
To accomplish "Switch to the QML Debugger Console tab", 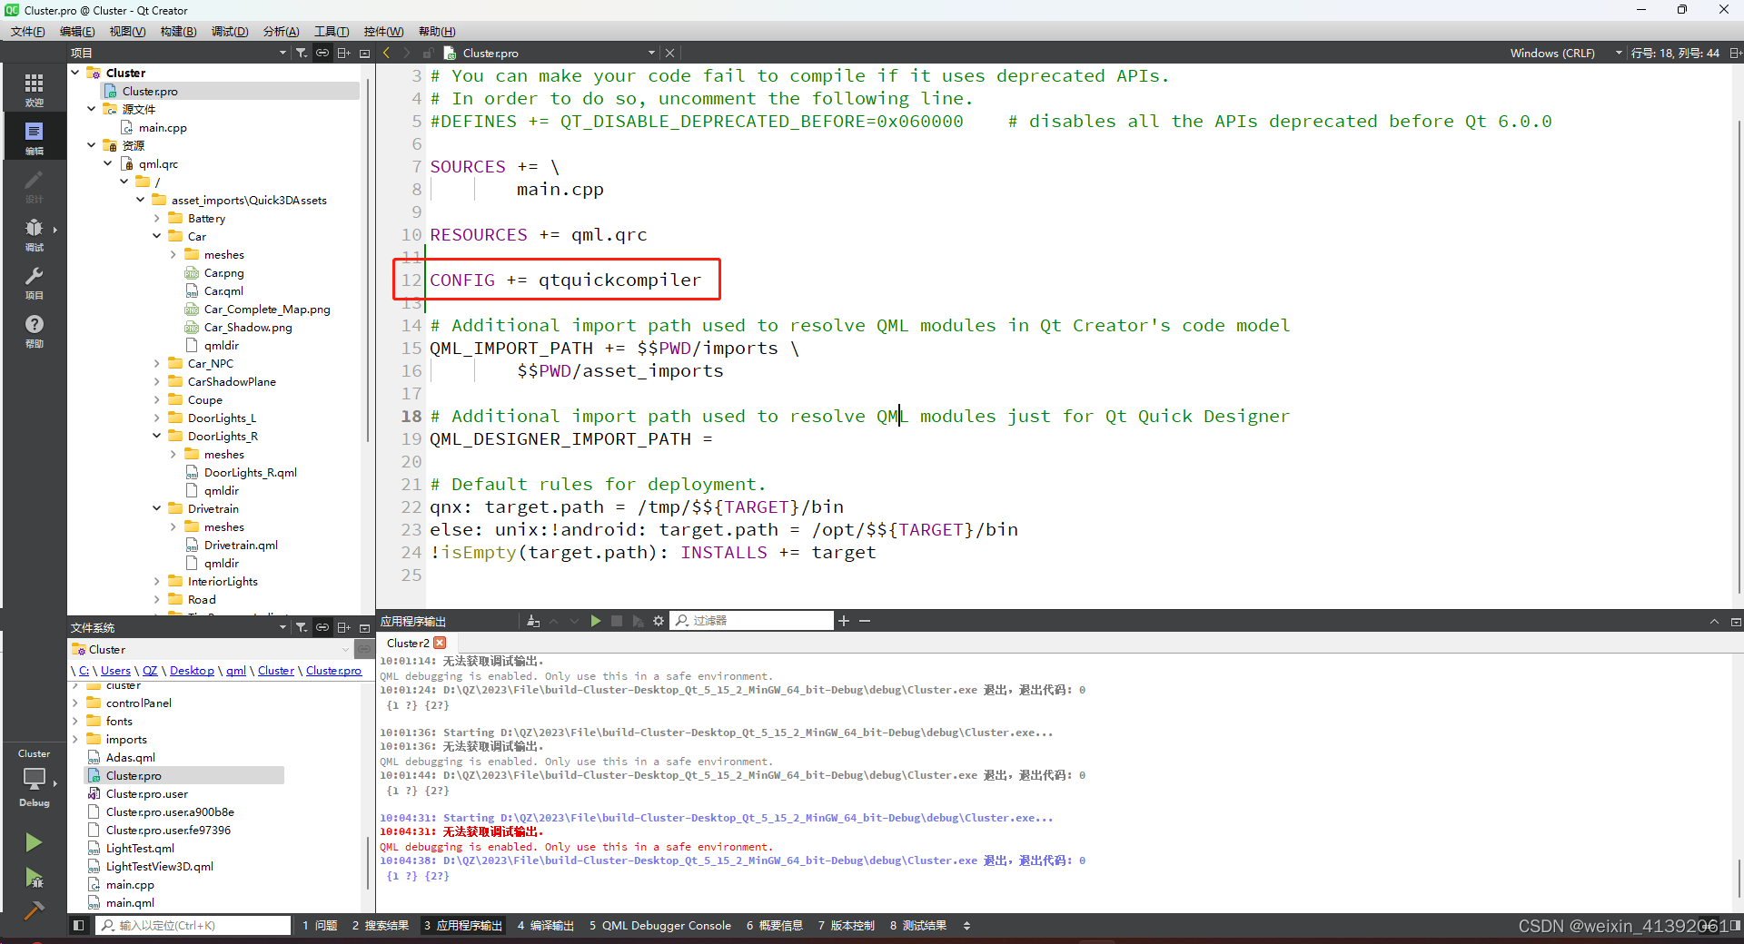I will pyautogui.click(x=660, y=926).
